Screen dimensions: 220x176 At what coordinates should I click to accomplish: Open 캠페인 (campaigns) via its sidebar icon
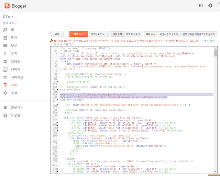[x=5, y=61]
